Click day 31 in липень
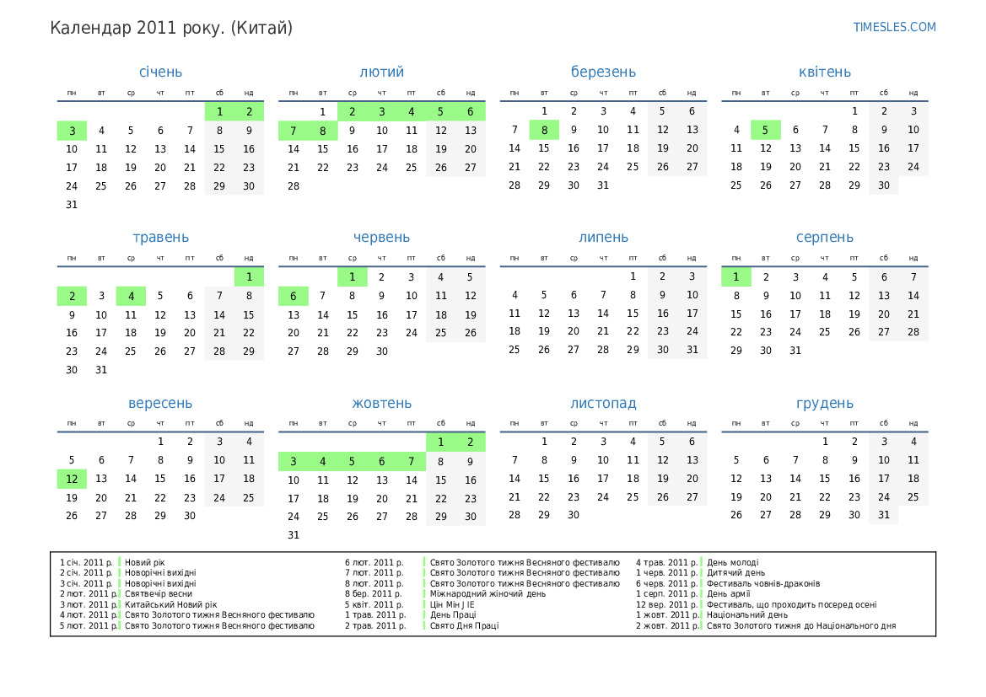This screenshot has height=697, width=986. pyautogui.click(x=692, y=351)
